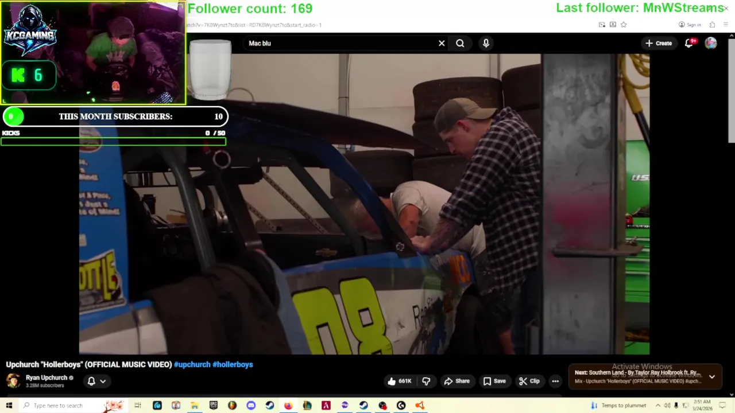Bookmark this page with the star icon

click(624, 25)
